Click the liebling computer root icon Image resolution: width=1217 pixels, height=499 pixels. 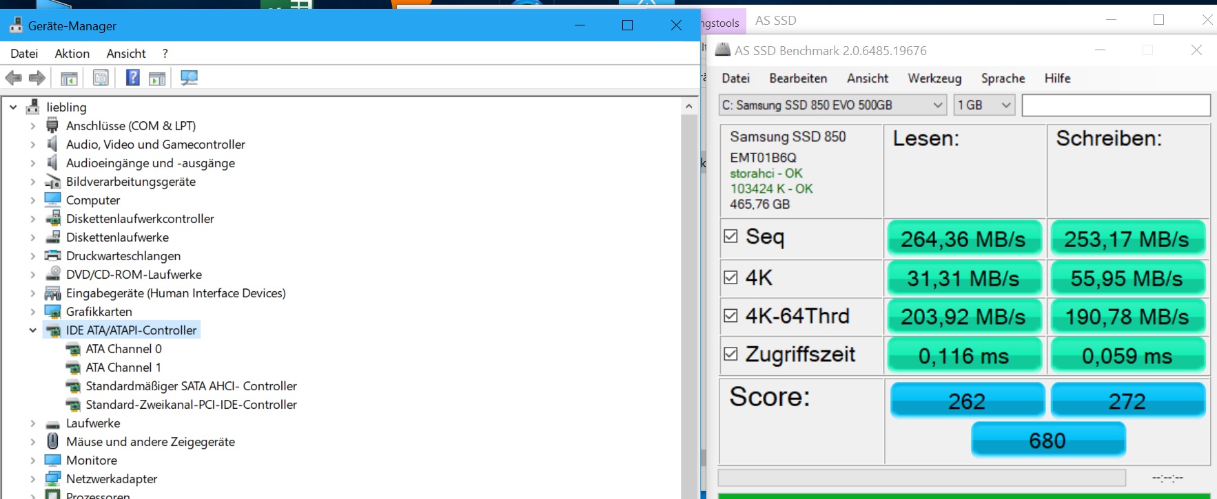point(32,107)
